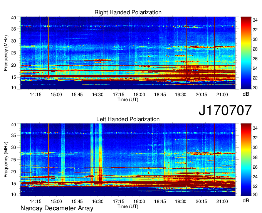Click 25 tick on Right Handed frequency axis
Screen dimensions: 262x213
(x=13, y=53)
